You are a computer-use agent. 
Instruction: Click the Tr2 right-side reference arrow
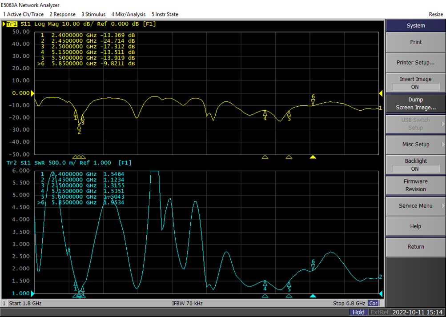(381, 293)
